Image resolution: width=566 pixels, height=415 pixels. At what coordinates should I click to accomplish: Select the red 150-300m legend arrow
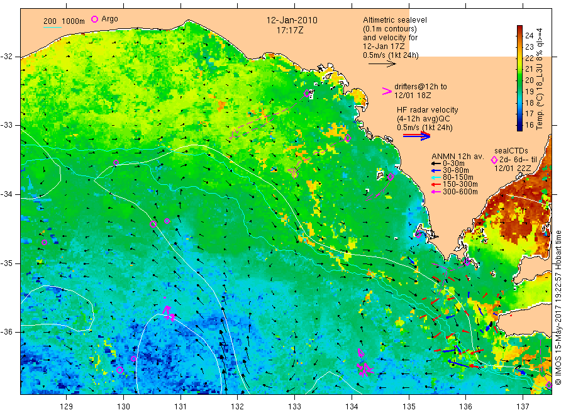point(436,184)
